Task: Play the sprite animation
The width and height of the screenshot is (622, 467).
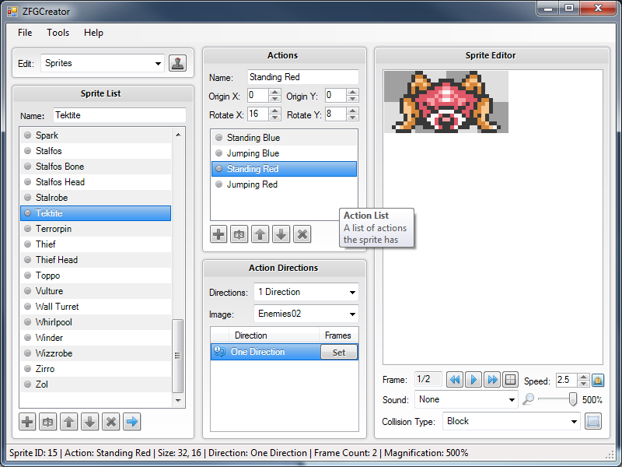Action: [473, 380]
